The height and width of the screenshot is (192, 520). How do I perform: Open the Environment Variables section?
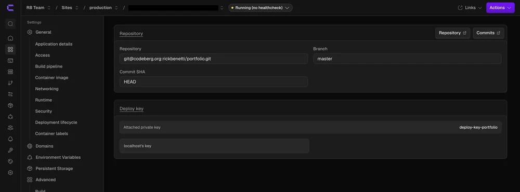pos(58,157)
